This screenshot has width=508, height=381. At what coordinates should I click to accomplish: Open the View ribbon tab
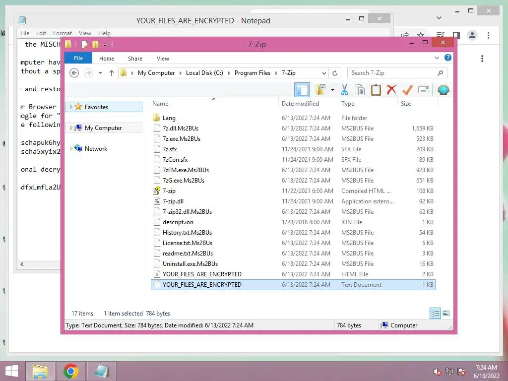coord(163,59)
